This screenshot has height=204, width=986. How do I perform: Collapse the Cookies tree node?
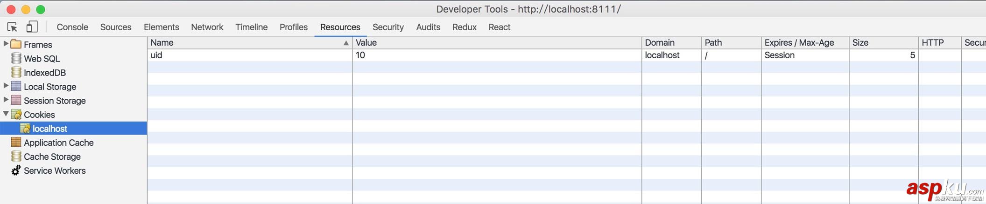pos(6,114)
